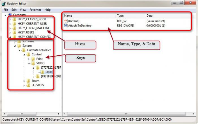Expand the {F92BFB9 key
The width and height of the screenshot is (198, 124).
point(34,76)
